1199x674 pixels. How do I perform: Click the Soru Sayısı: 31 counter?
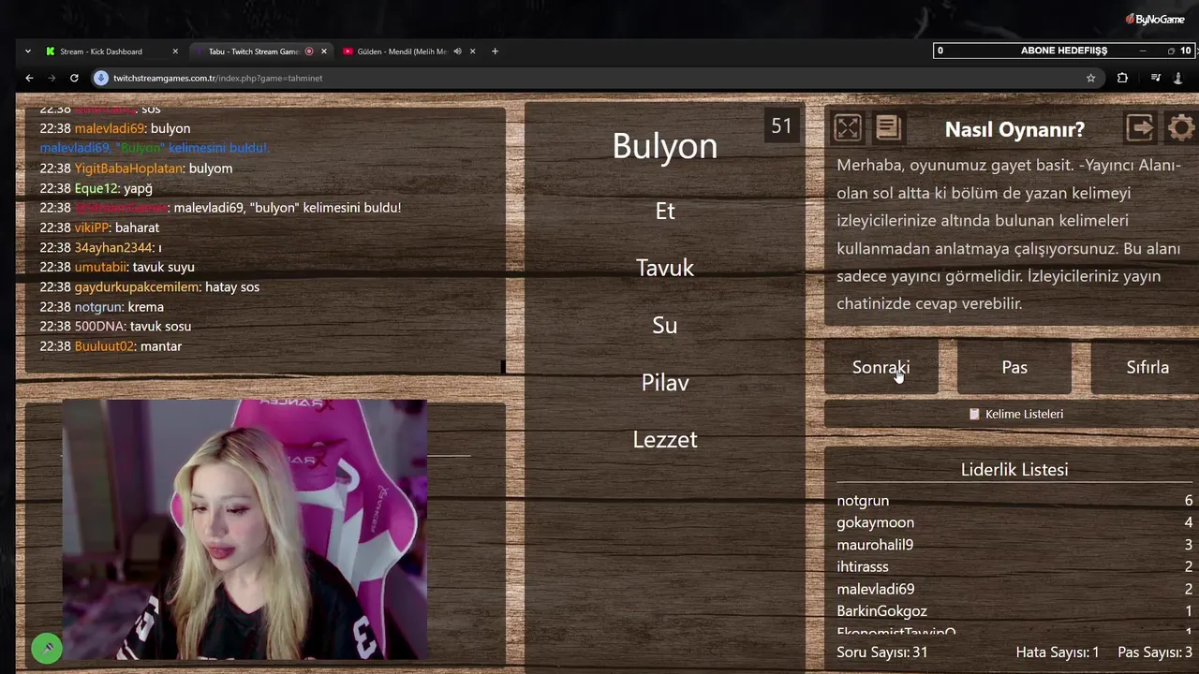click(881, 652)
